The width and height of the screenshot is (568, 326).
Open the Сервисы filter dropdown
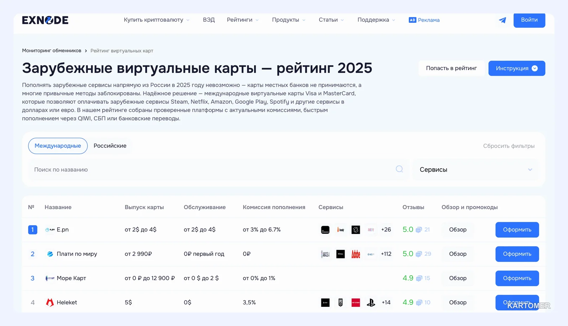[476, 169]
